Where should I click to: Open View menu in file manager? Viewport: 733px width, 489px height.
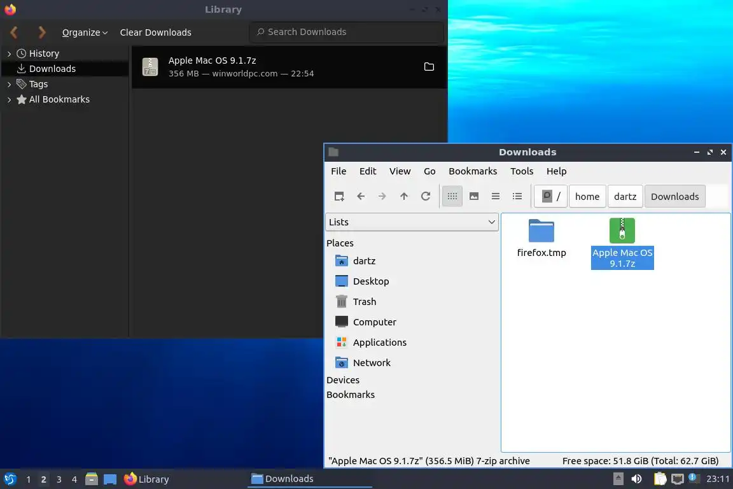pyautogui.click(x=400, y=171)
